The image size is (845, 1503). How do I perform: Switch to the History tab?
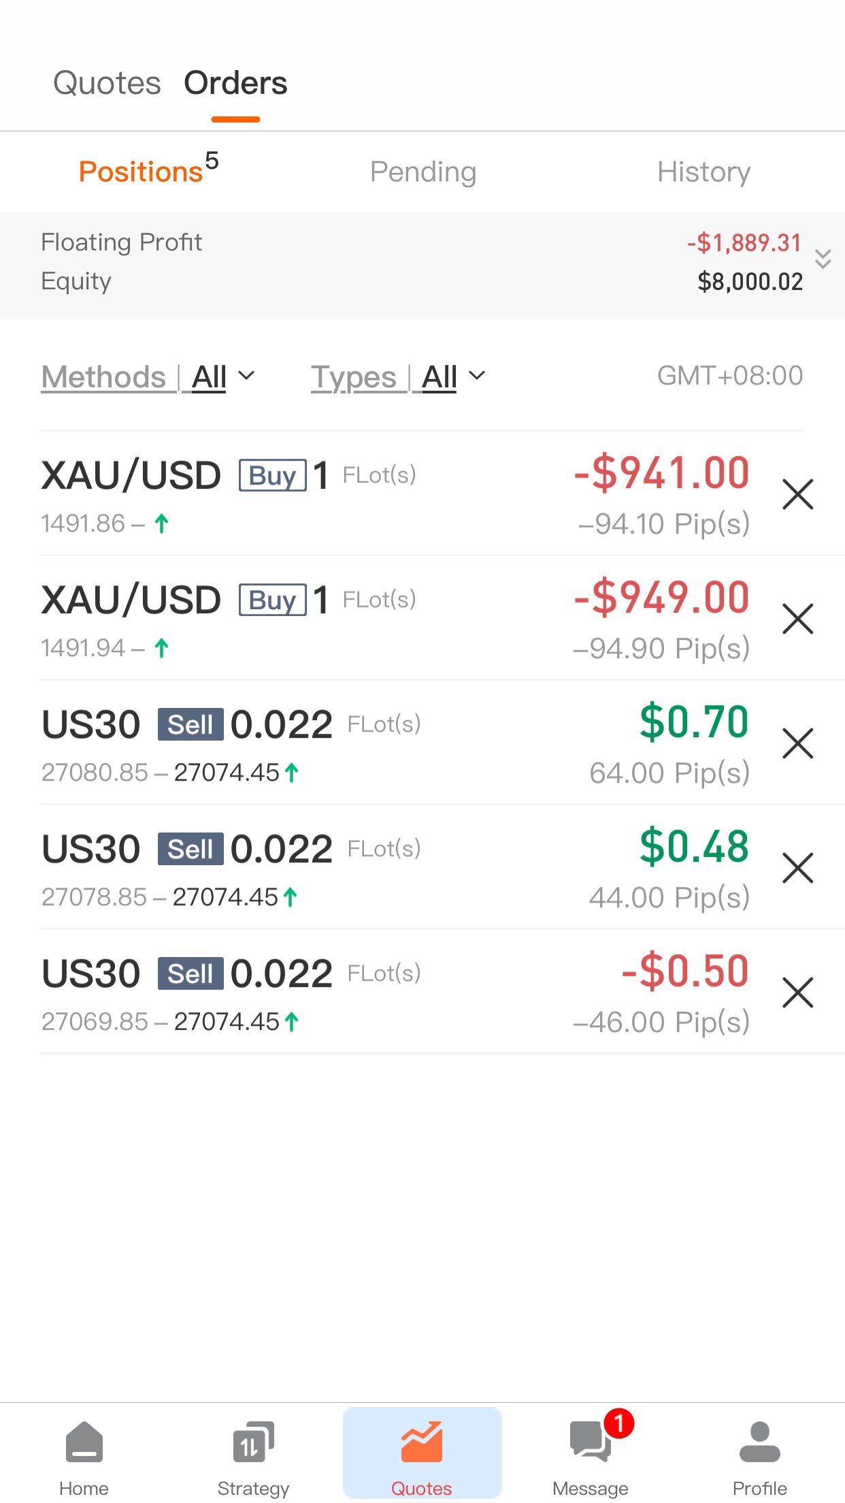(703, 172)
